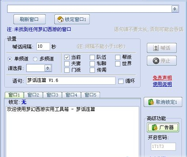Uncheck the 当前 channel checkbox
Image resolution: width=187 pixels, height=157 pixels.
pyautogui.click(x=67, y=57)
